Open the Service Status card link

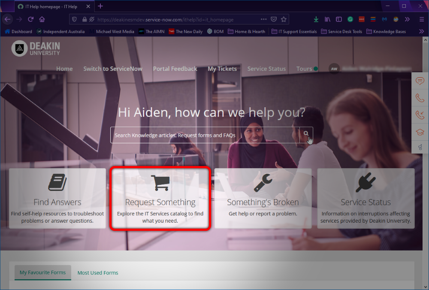[366, 198]
